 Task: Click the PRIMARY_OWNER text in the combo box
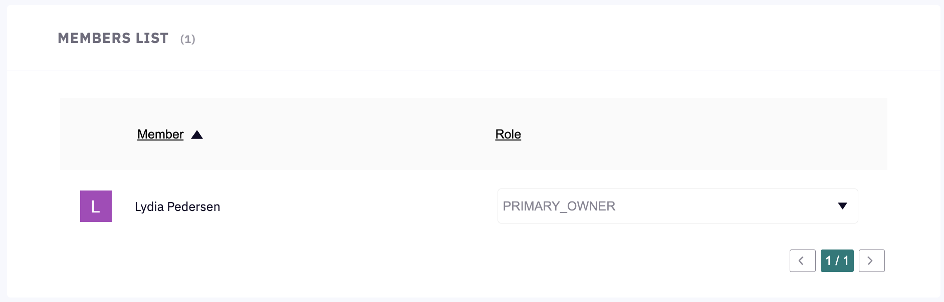click(x=559, y=206)
